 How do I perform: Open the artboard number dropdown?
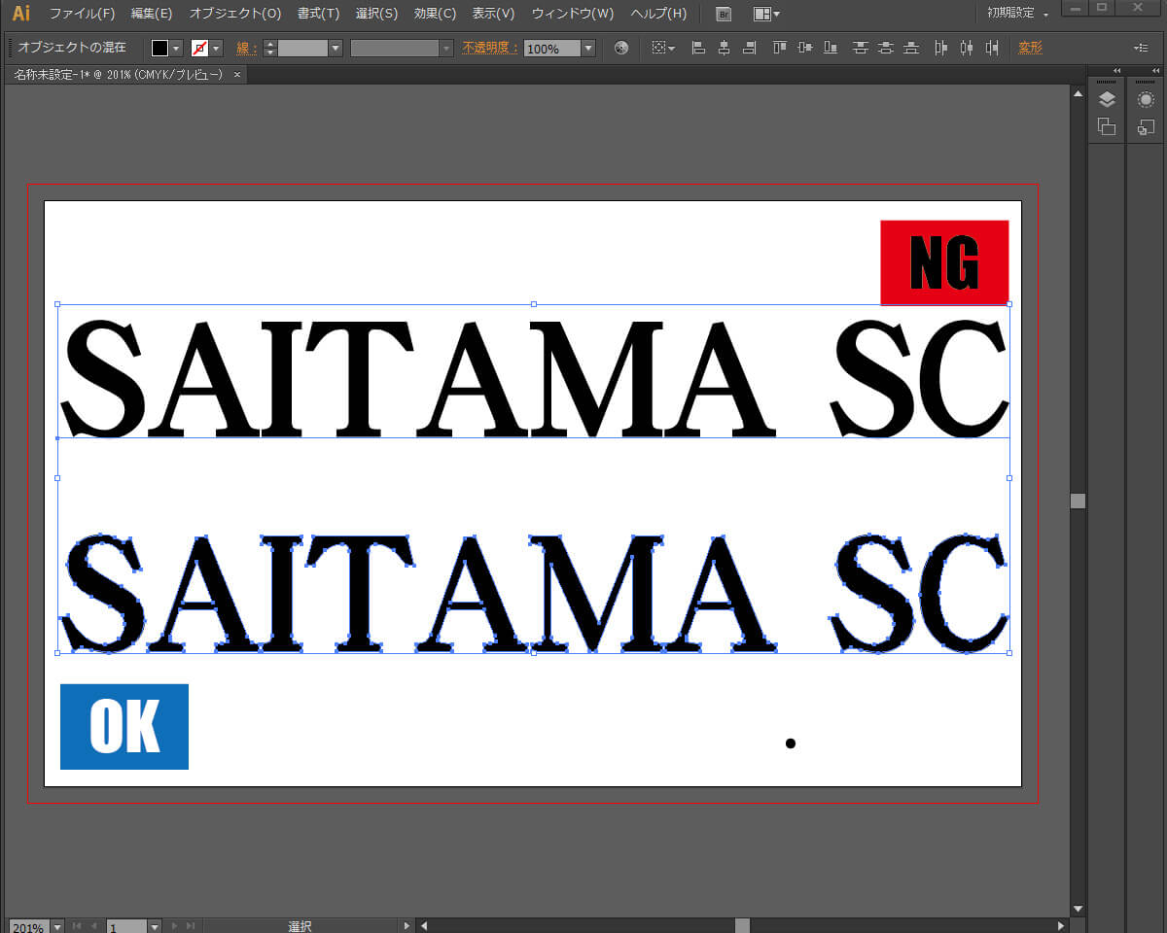tap(154, 927)
